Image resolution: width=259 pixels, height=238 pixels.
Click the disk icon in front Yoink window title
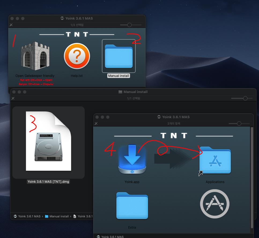pyautogui.click(x=159, y=117)
